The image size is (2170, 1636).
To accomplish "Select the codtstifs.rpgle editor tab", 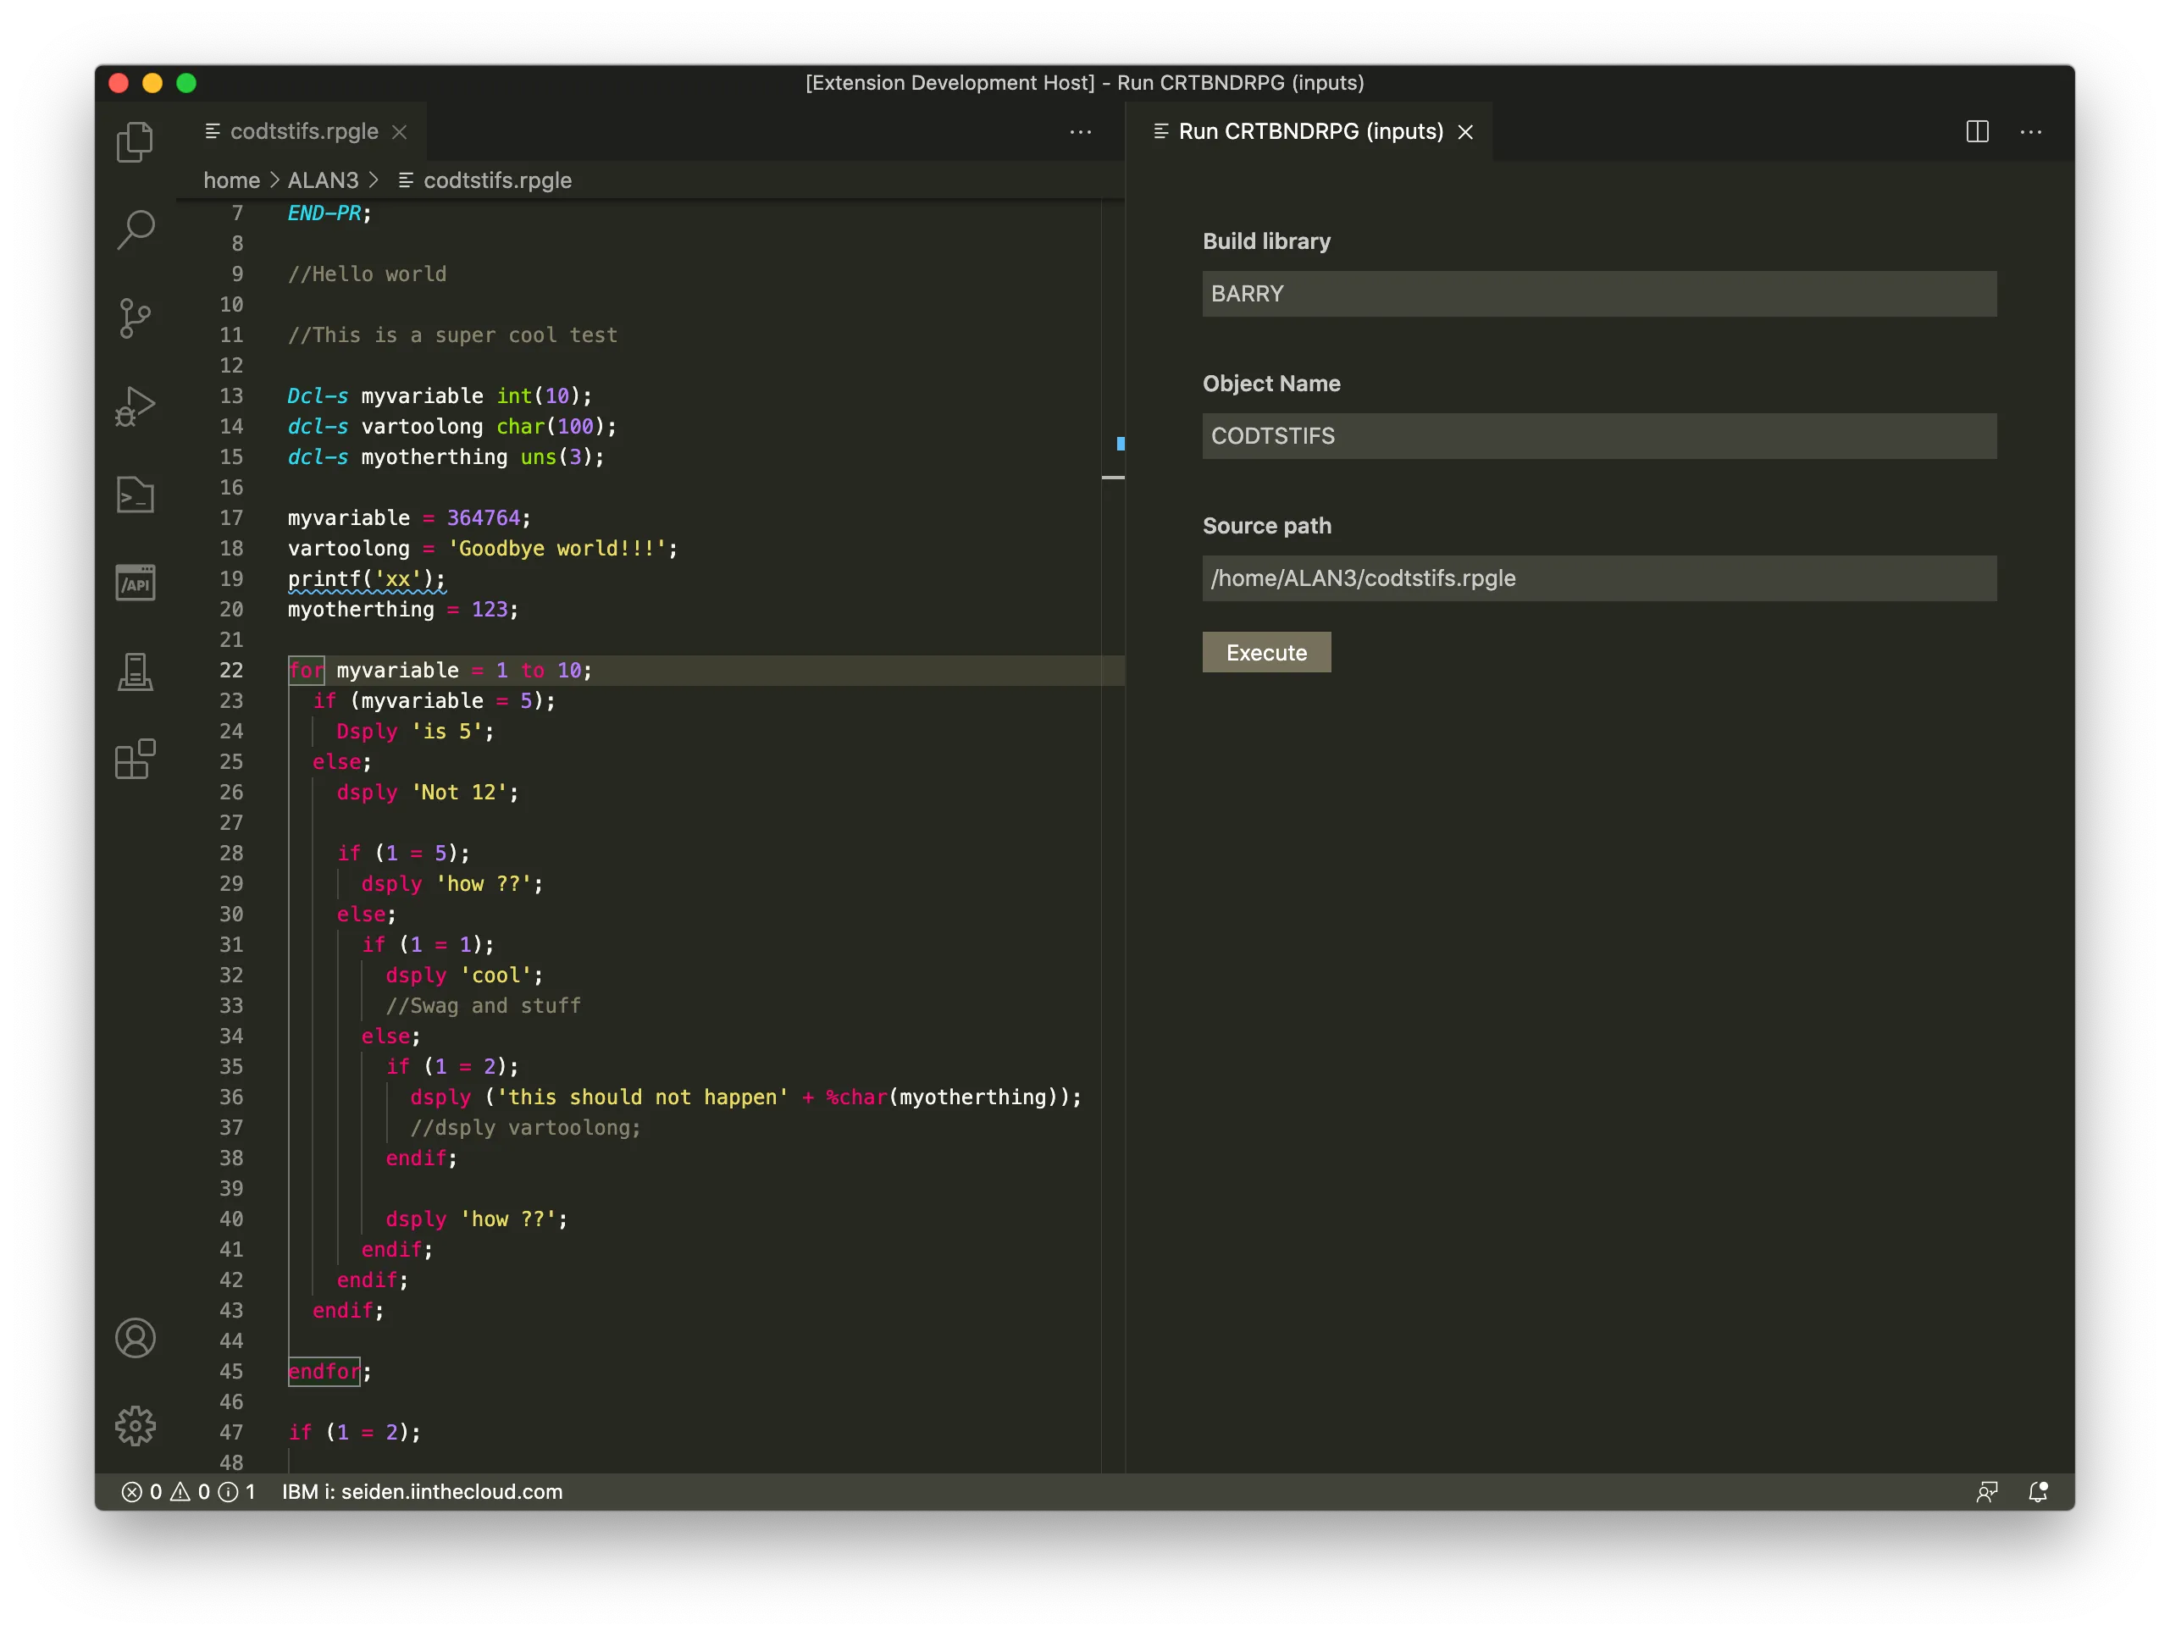I will 304,131.
